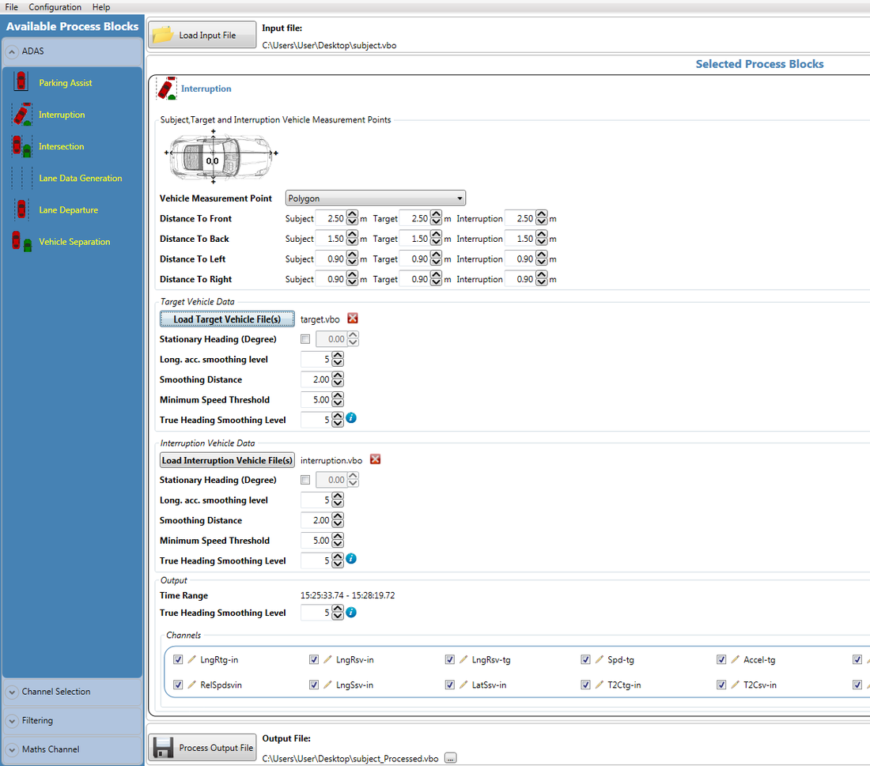
Task: Remove interruption.vbo with red X icon
Action: pos(375,459)
